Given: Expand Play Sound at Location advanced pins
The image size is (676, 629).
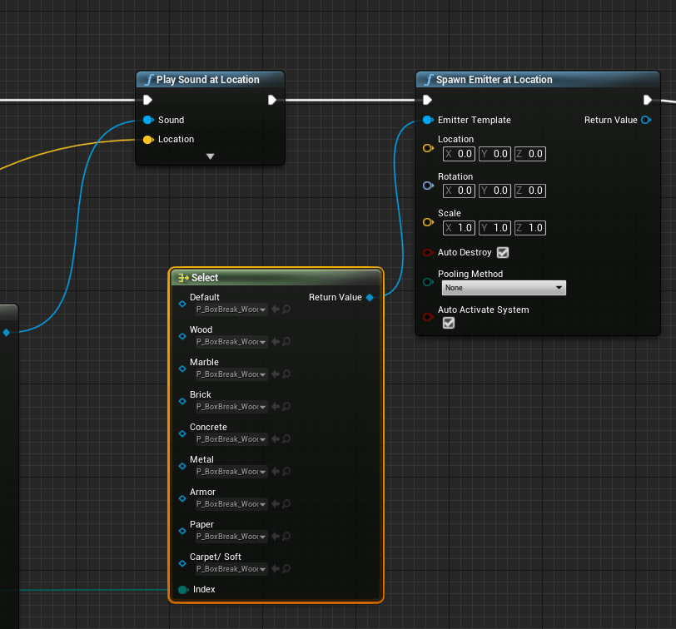Looking at the screenshot, I should (210, 156).
